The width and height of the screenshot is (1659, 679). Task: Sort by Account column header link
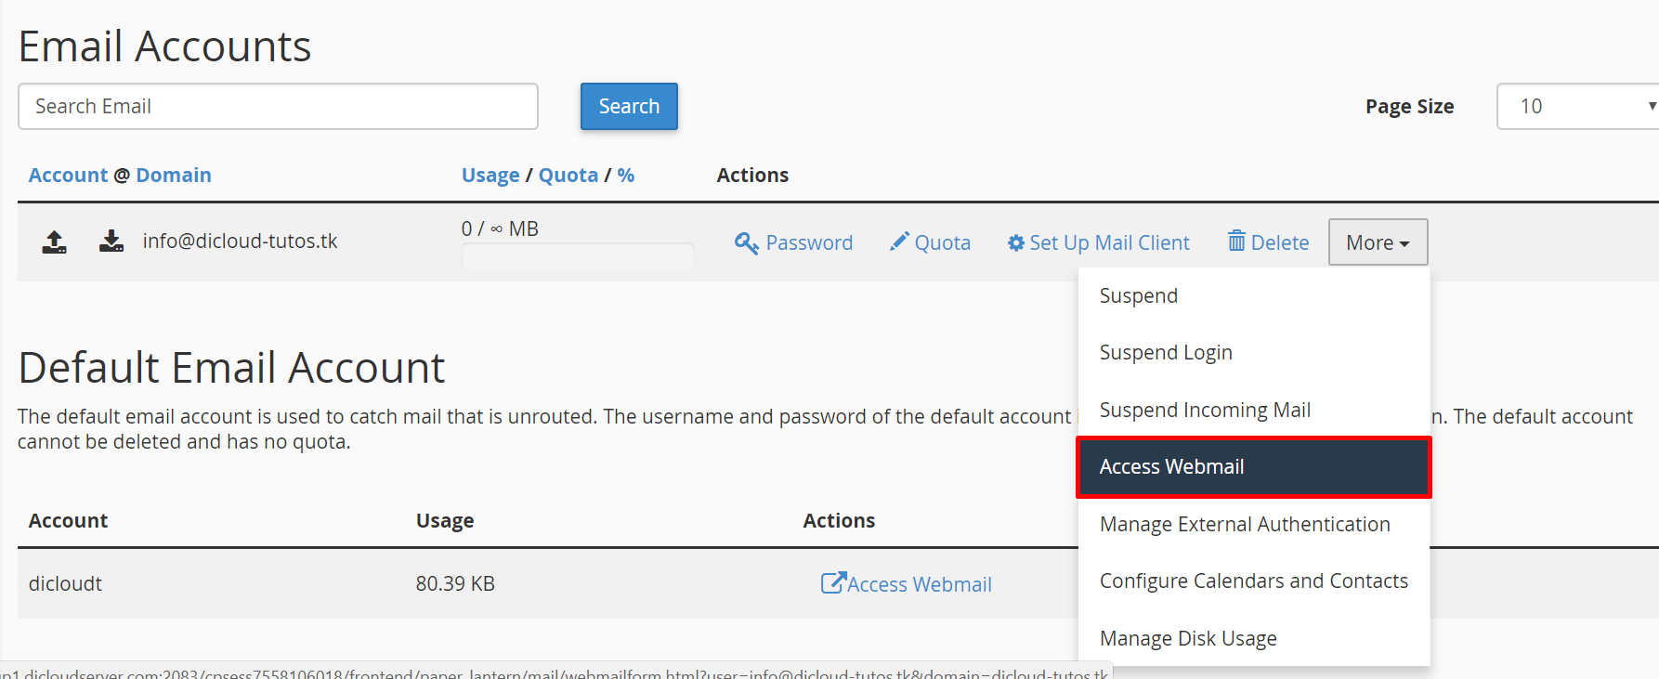(68, 176)
